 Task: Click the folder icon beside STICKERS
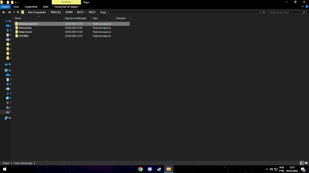tap(17, 36)
